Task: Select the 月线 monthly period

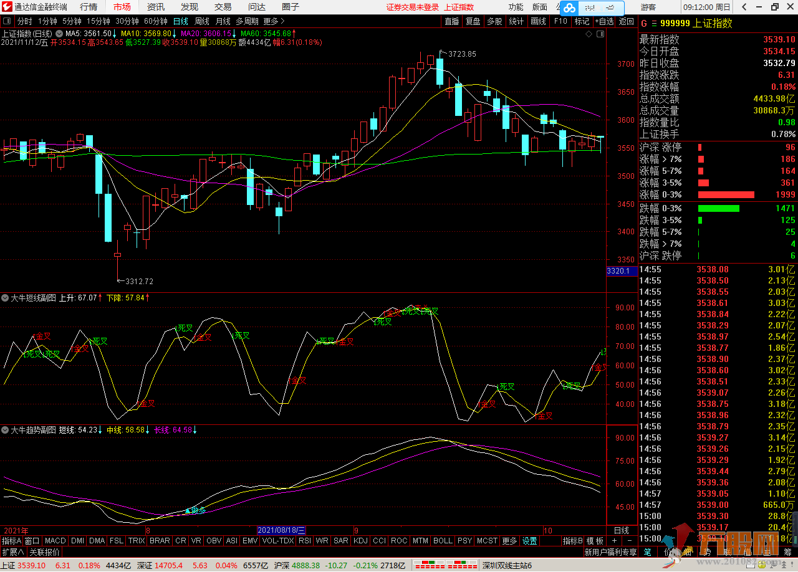Action: click(223, 21)
